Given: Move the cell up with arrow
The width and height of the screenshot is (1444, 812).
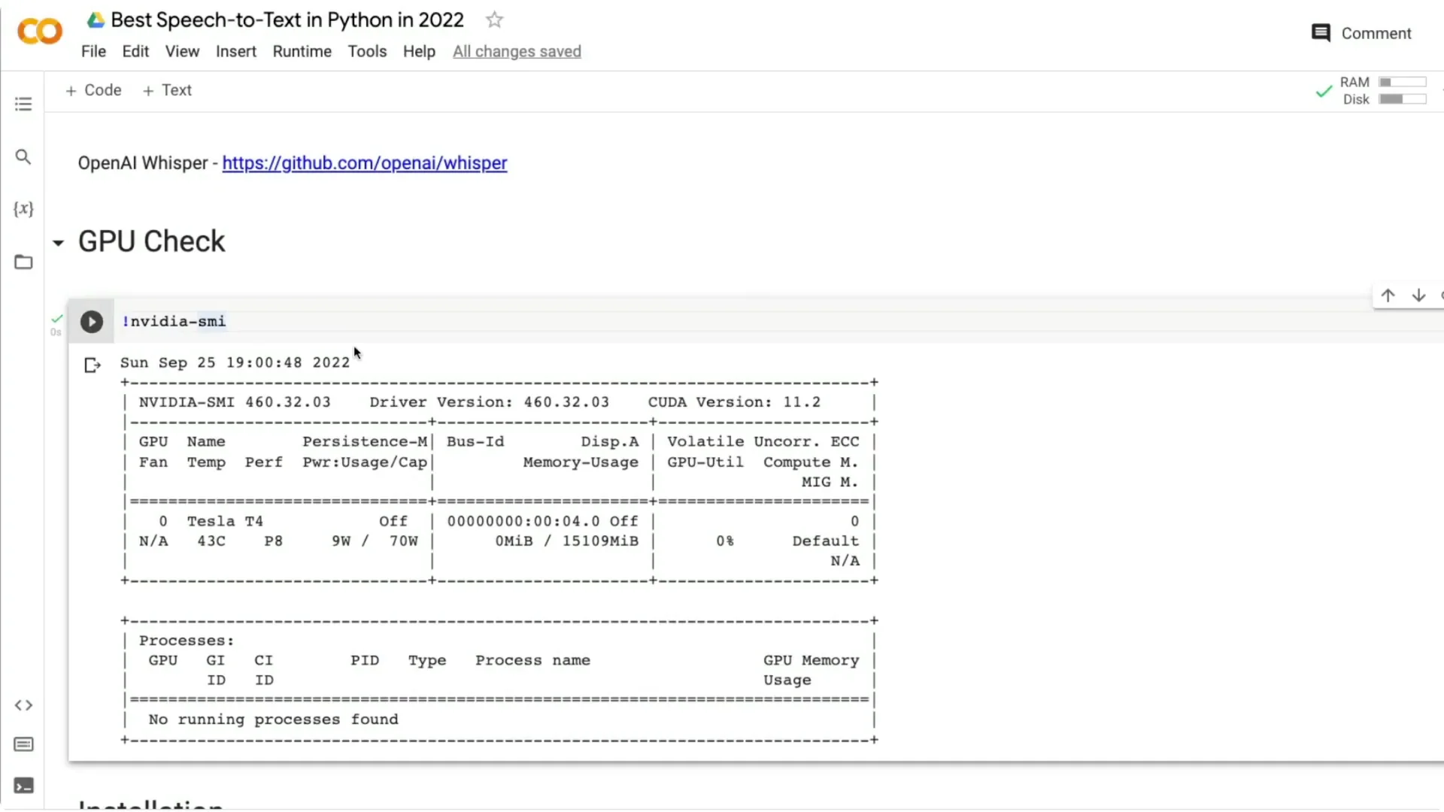Looking at the screenshot, I should click(1388, 295).
